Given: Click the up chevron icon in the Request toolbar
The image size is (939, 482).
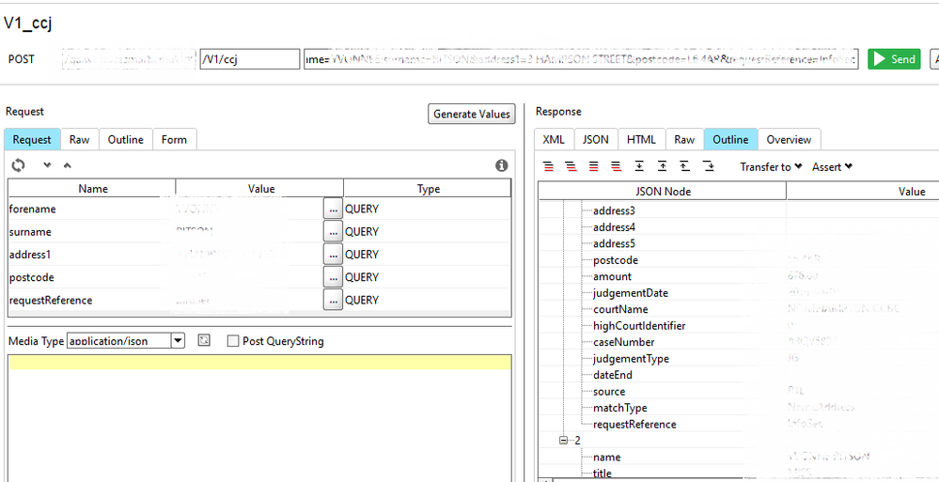Looking at the screenshot, I should click(x=67, y=165).
